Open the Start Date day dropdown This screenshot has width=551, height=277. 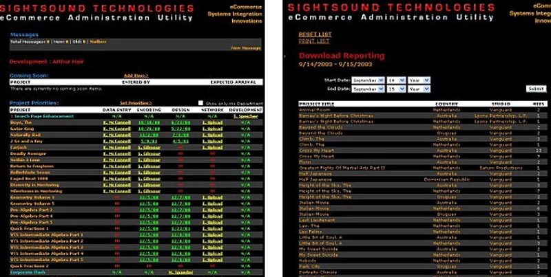(397, 80)
